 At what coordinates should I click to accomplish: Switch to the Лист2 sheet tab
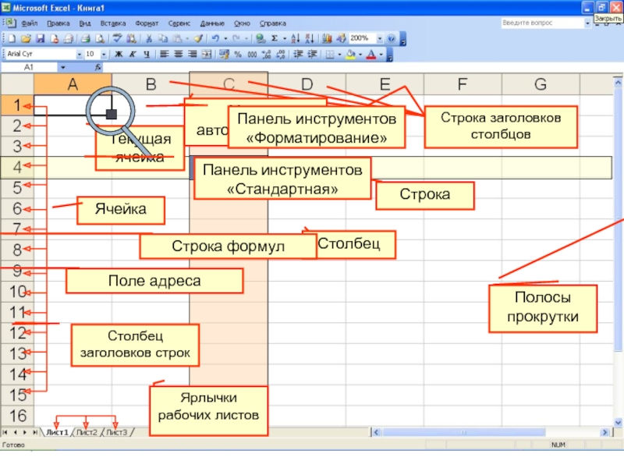[x=87, y=432]
